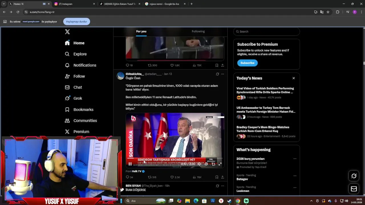The height and width of the screenshot is (205, 365).
Task: Open the Halk TV source link
Action: [x=137, y=171]
